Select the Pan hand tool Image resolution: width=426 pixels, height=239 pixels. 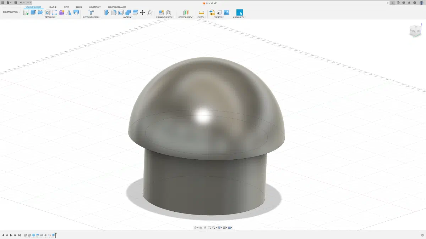tap(205, 228)
